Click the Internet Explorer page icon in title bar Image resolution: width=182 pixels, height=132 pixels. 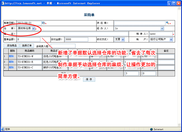3,3
